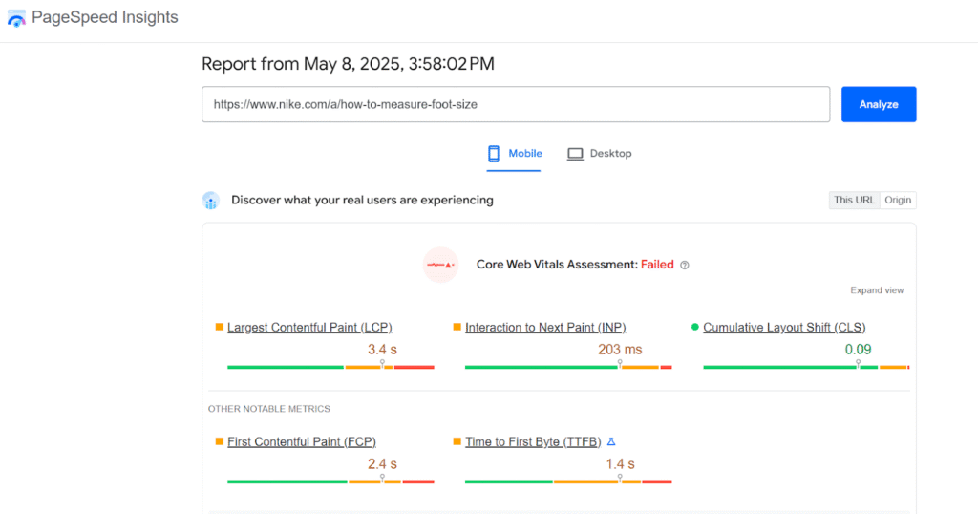Screen dimensions: 978x514
Task: Click the orange square icon beside TTFB
Action: 457,441
